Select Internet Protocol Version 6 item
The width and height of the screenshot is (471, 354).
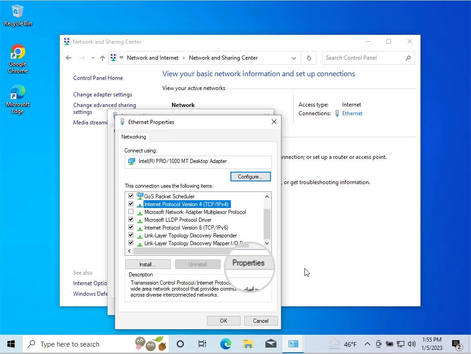pos(186,228)
